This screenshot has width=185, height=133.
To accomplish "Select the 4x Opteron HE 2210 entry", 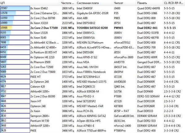I will point(42,57).
